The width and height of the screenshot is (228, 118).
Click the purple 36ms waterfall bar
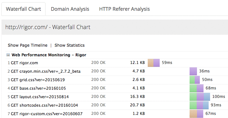[193, 71]
